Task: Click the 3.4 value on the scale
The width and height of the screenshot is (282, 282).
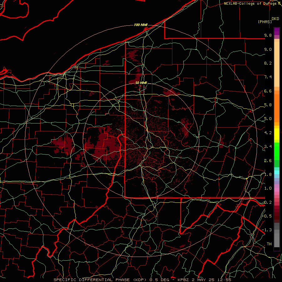Action: point(268,147)
